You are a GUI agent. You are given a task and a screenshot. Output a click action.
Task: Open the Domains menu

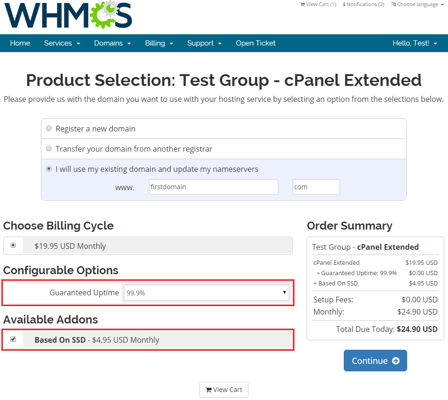pos(113,43)
